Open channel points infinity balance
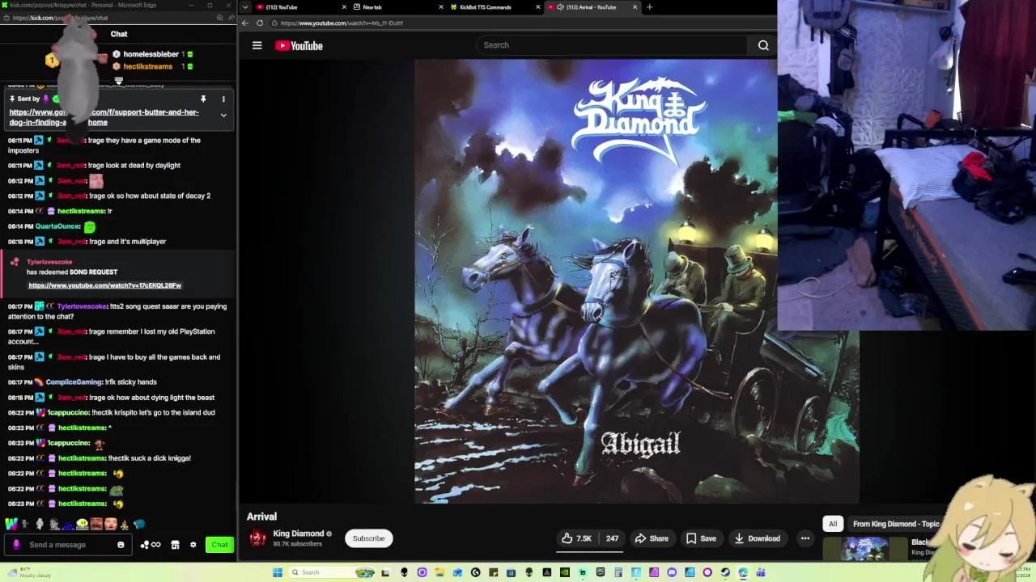 [x=151, y=545]
